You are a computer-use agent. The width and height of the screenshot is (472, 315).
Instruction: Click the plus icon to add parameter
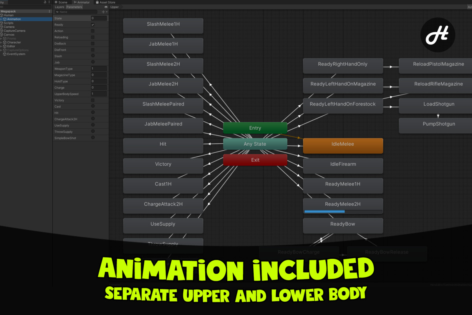click(103, 12)
